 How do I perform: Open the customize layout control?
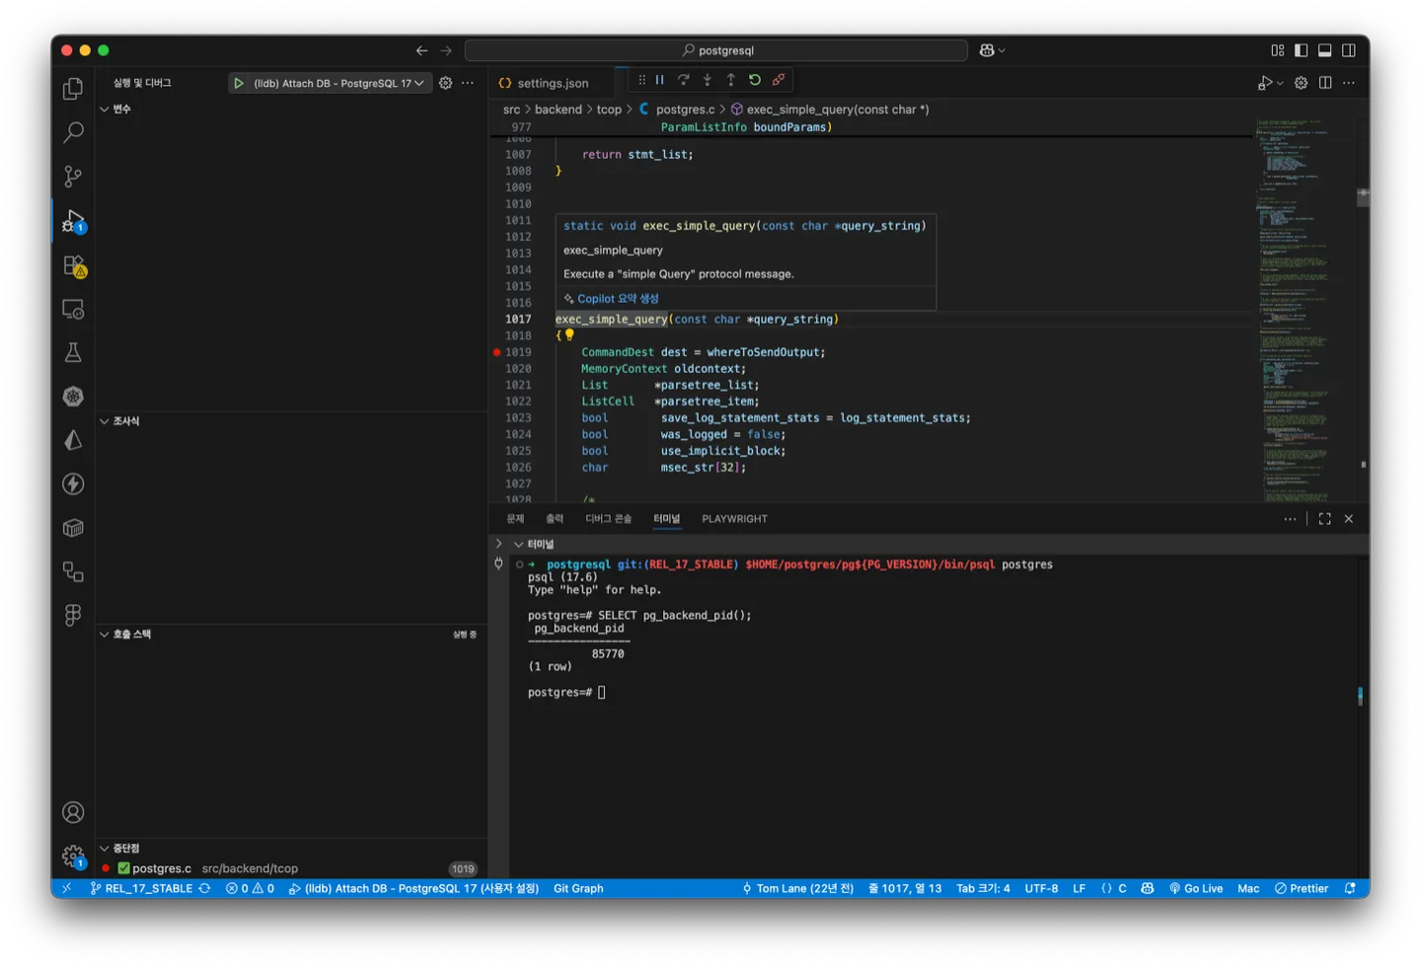click(x=1277, y=50)
